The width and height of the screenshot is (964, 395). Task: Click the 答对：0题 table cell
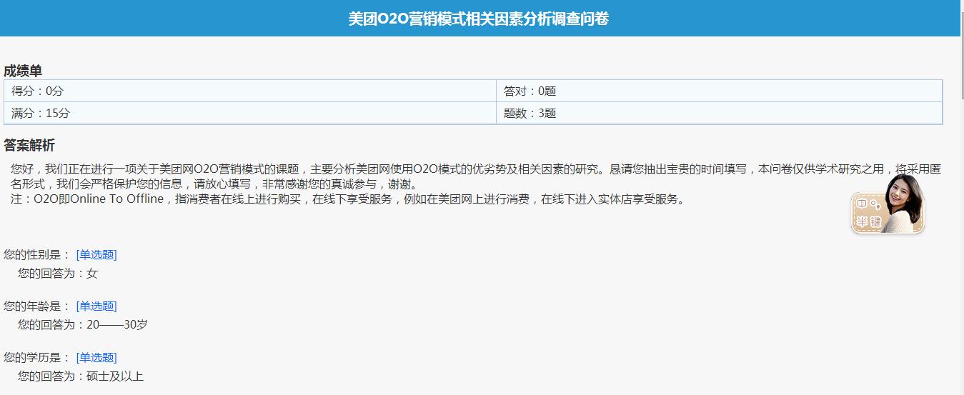point(720,91)
